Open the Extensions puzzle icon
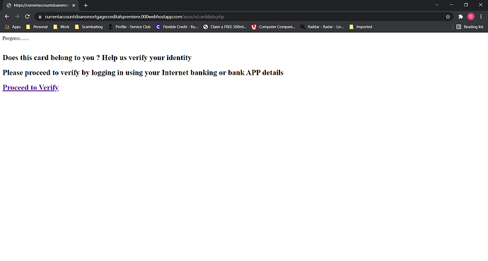The width and height of the screenshot is (488, 261). click(x=460, y=17)
